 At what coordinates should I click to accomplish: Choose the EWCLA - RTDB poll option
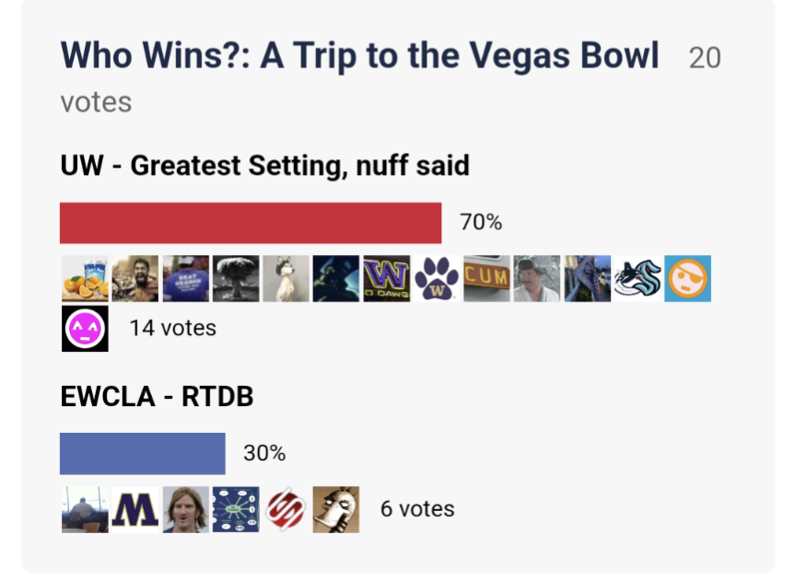click(x=157, y=396)
